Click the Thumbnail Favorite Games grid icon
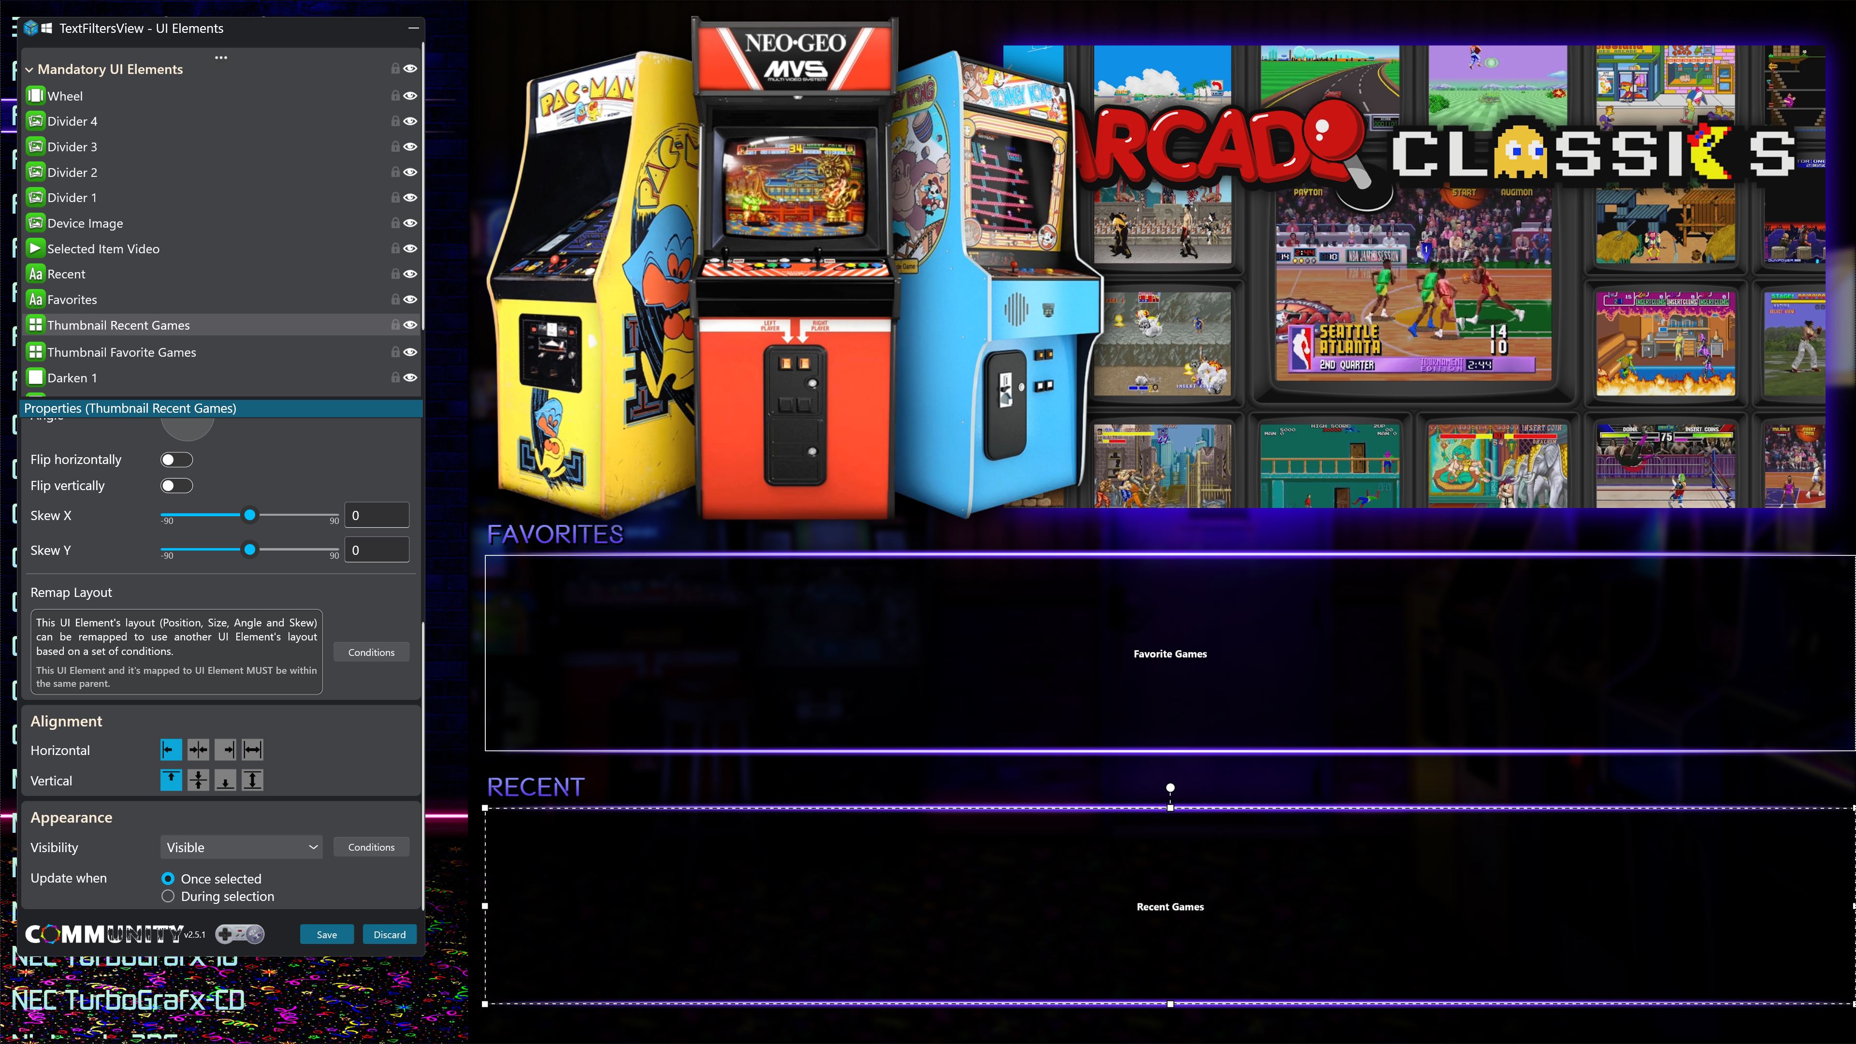 point(35,352)
